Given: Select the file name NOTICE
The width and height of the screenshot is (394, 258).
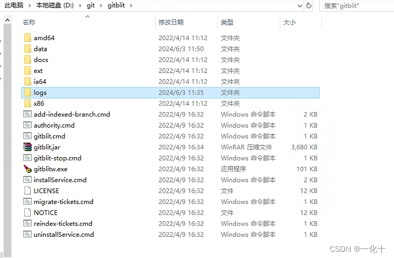Looking at the screenshot, I should point(46,212).
